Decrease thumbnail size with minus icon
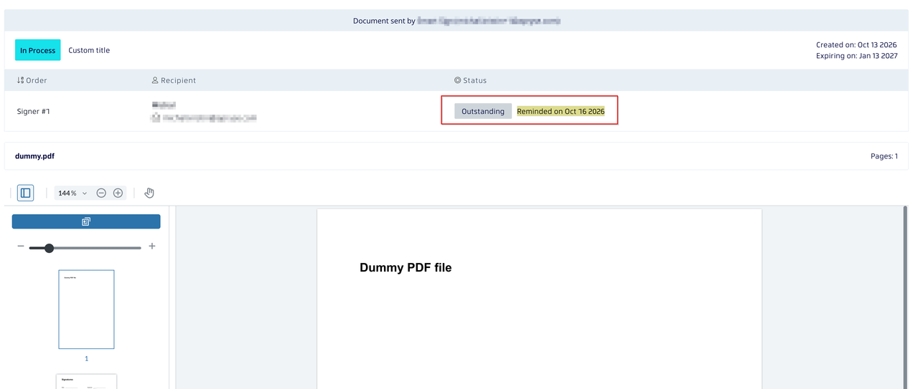 pos(21,246)
